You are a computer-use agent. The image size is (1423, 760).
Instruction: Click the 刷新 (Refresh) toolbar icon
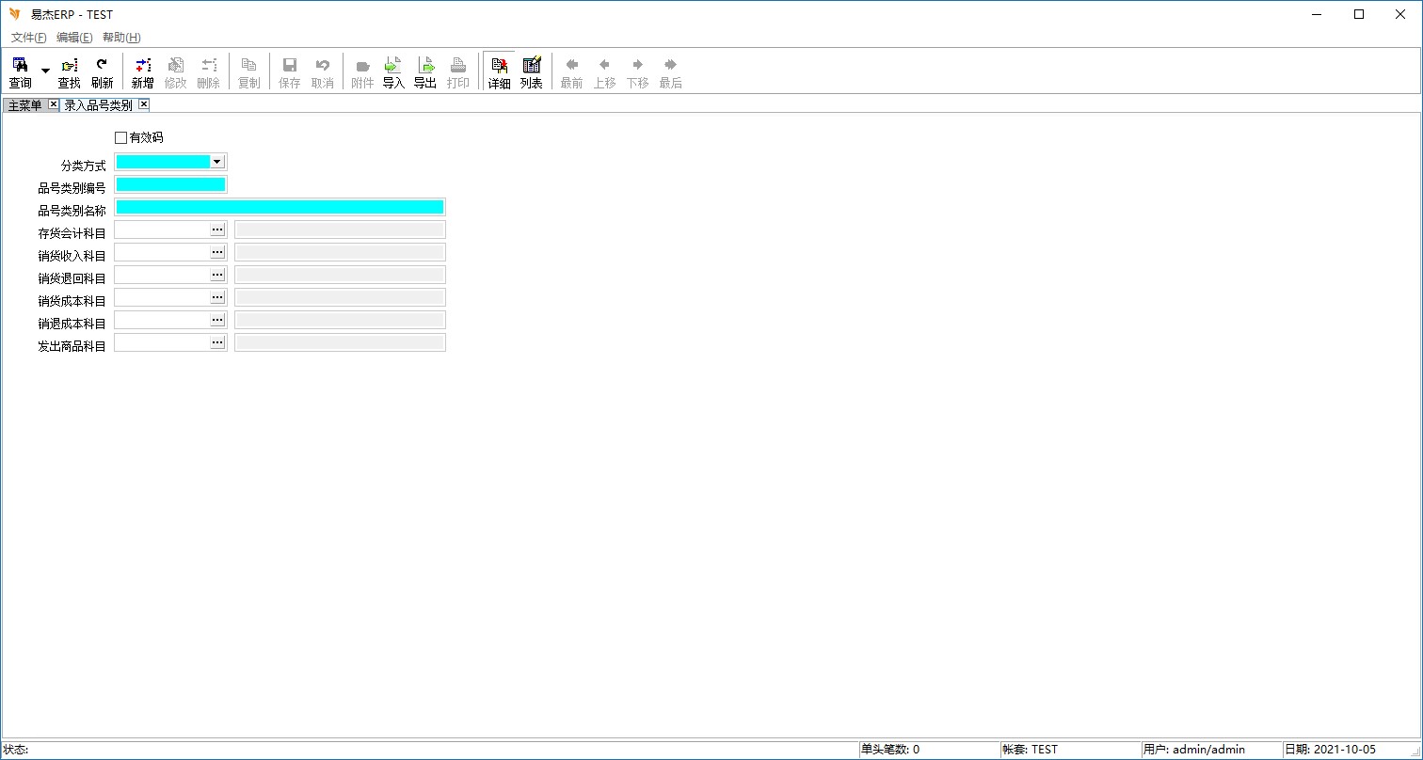click(x=102, y=72)
